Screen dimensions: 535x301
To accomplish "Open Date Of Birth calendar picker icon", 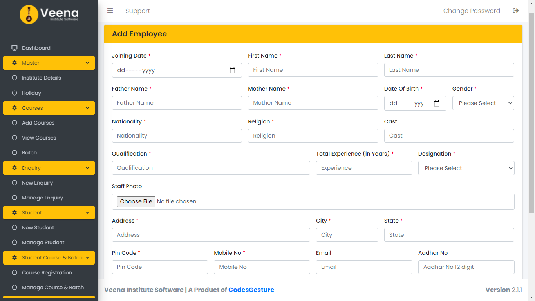I will (x=437, y=103).
